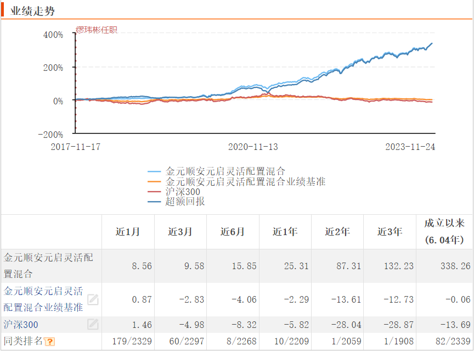Click the red 沪深300 legend entry

pyautogui.click(x=174, y=192)
